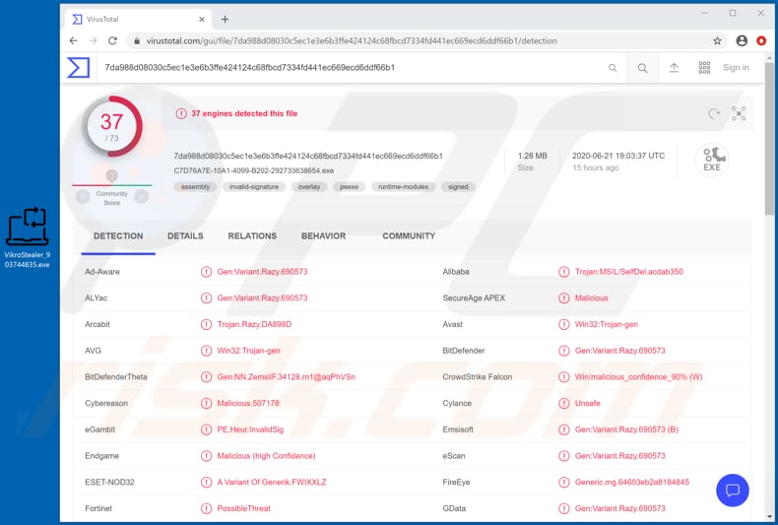
Task: Select A Variant Of Generik.FWIXXLZ text
Action: click(x=272, y=483)
